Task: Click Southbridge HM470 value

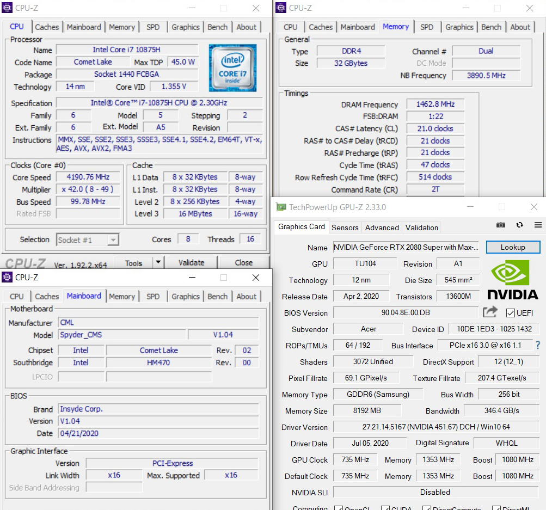Action: 159,362
